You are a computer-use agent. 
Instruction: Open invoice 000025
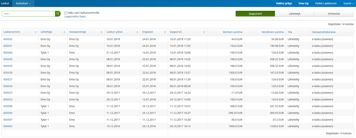click(x=8, y=93)
